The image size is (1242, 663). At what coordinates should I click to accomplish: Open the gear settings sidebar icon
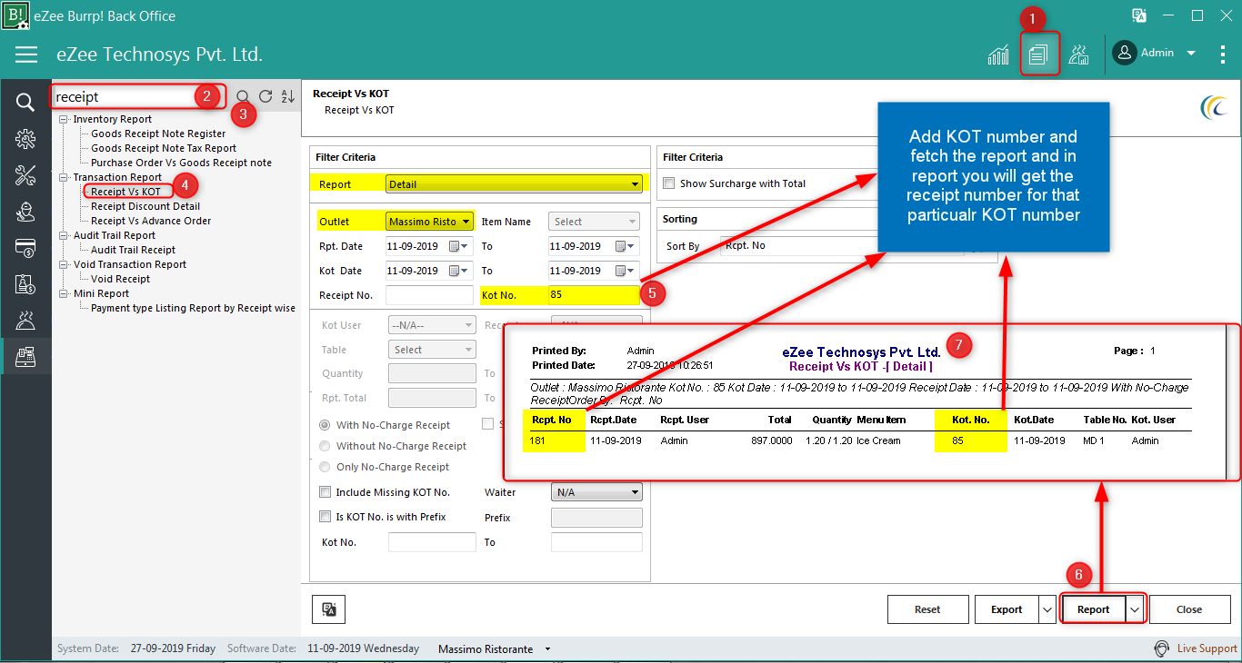point(25,138)
